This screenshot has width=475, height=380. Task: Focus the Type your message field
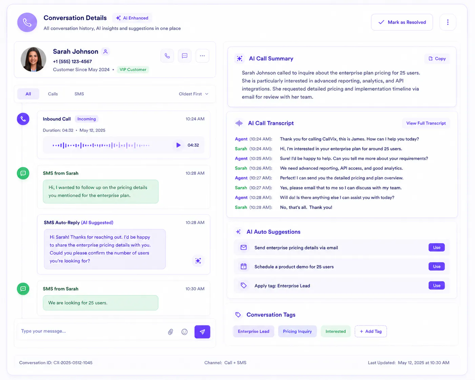click(91, 331)
